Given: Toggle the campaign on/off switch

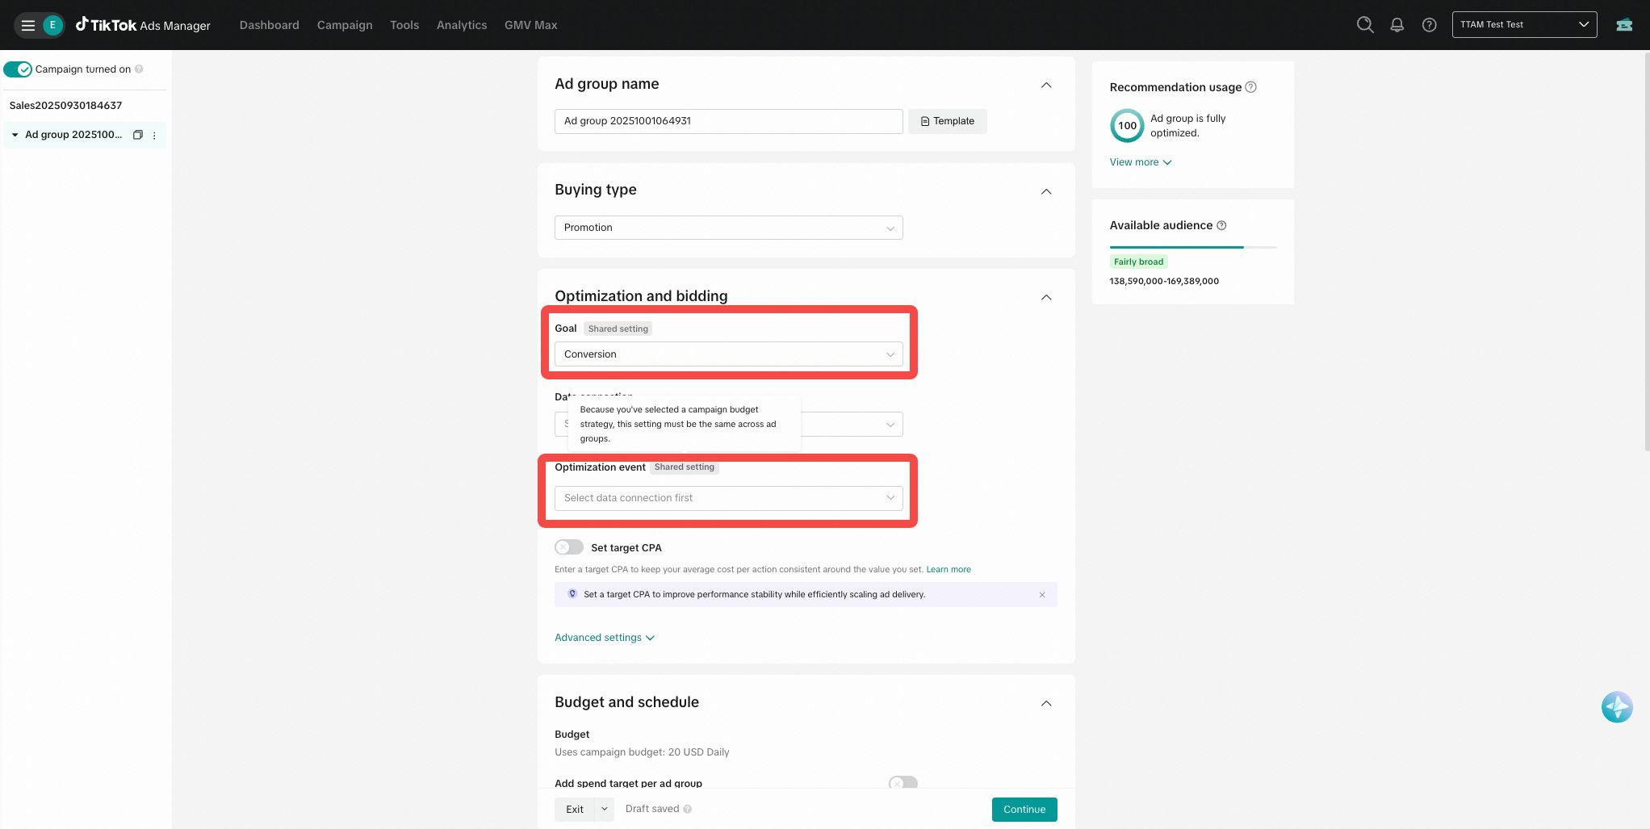Looking at the screenshot, I should click(x=18, y=69).
